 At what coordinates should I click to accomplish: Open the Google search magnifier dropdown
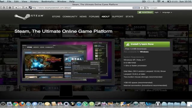coord(148,8)
